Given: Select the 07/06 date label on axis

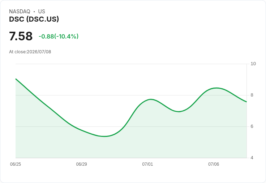Looking at the screenshot, I should tap(214, 164).
